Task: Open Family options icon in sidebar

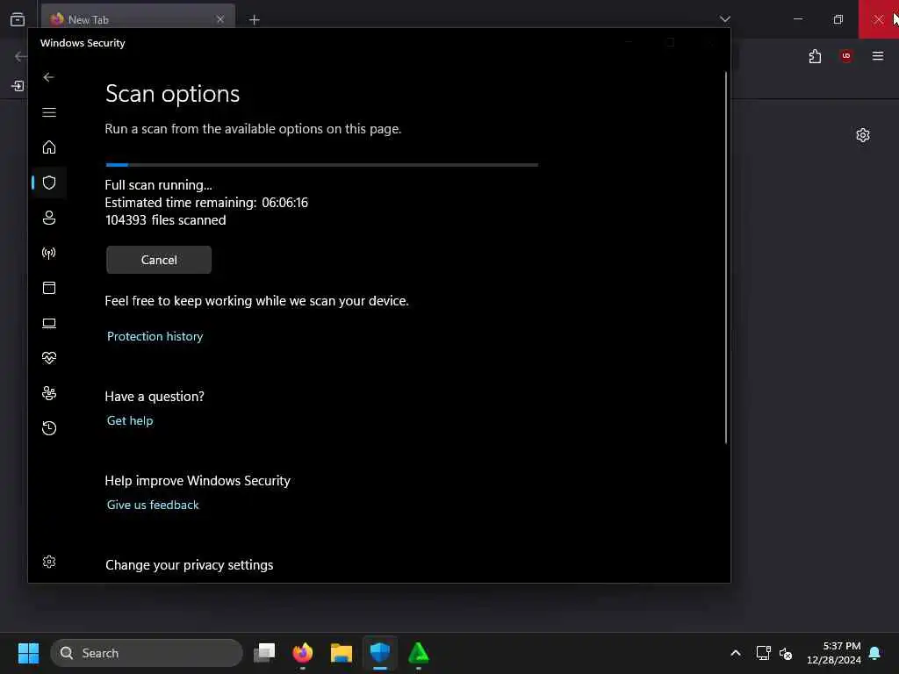Action: point(49,393)
